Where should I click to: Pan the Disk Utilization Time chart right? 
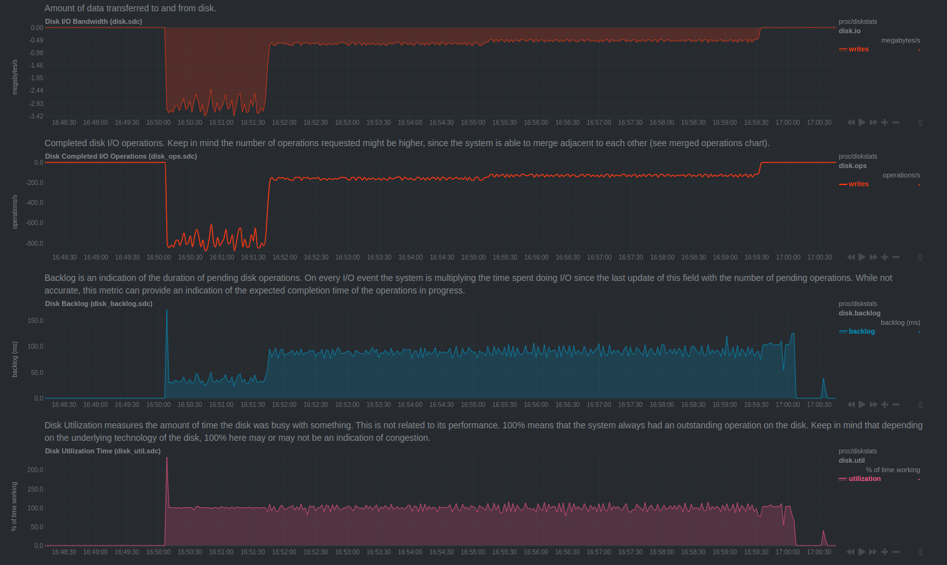click(874, 552)
